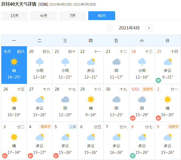Click temperature 13~25° on day 30

tap(116, 115)
